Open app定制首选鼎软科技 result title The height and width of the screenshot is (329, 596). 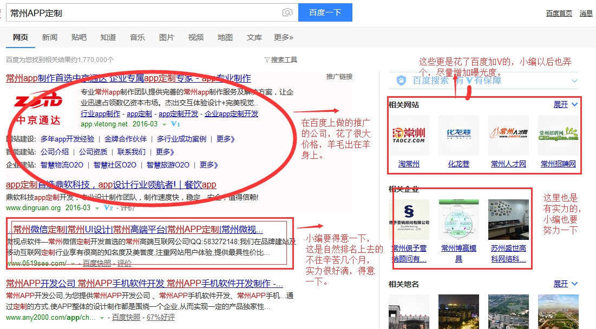tap(111, 185)
